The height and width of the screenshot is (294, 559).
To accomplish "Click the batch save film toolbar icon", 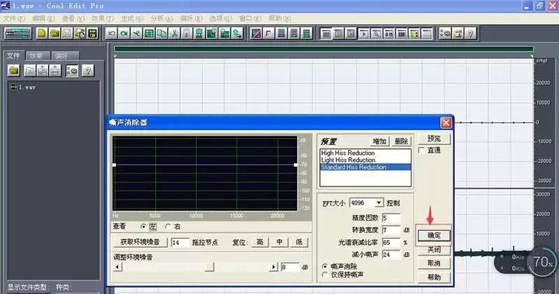I will (x=92, y=34).
